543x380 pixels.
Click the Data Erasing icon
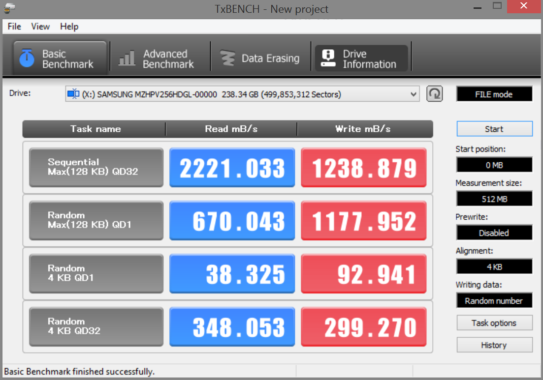pyautogui.click(x=227, y=58)
